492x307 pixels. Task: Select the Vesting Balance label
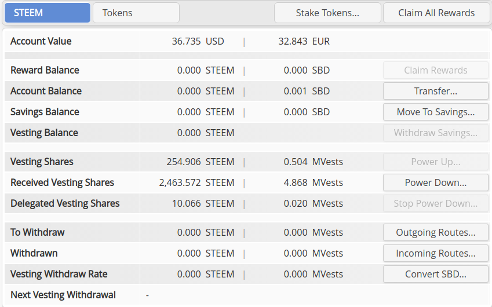pos(44,133)
